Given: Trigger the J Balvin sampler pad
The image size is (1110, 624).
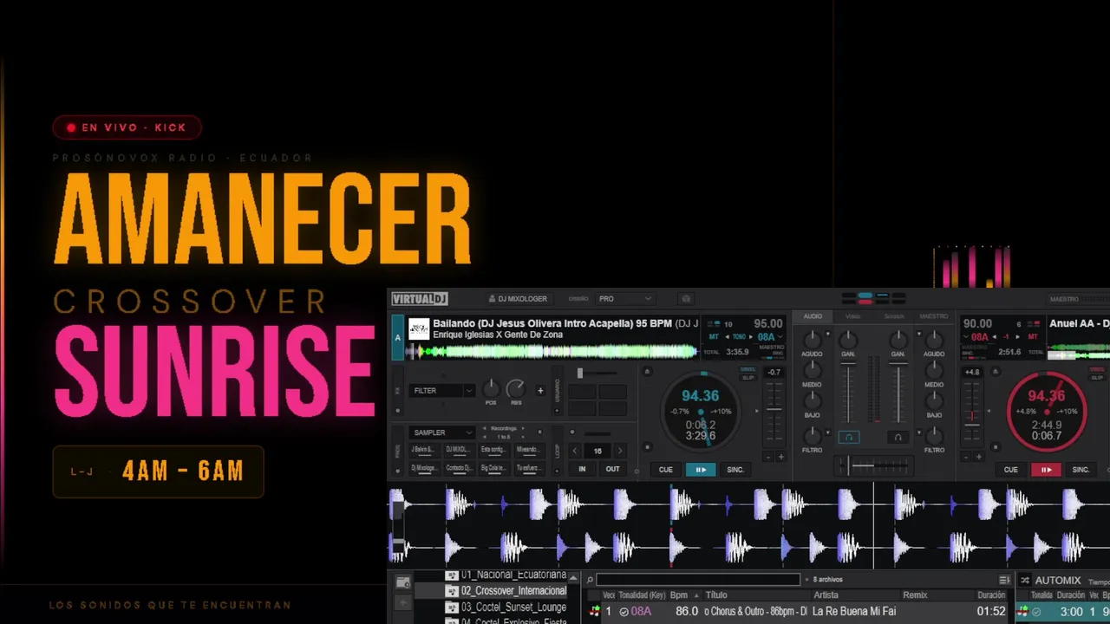Looking at the screenshot, I should (x=423, y=450).
